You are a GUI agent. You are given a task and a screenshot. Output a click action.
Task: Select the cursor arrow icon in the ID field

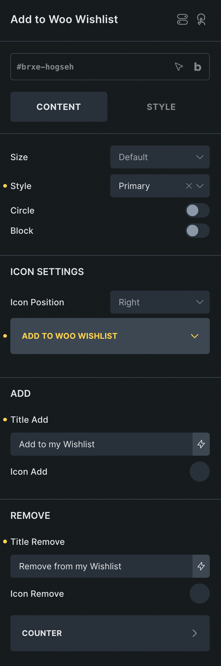(x=179, y=67)
